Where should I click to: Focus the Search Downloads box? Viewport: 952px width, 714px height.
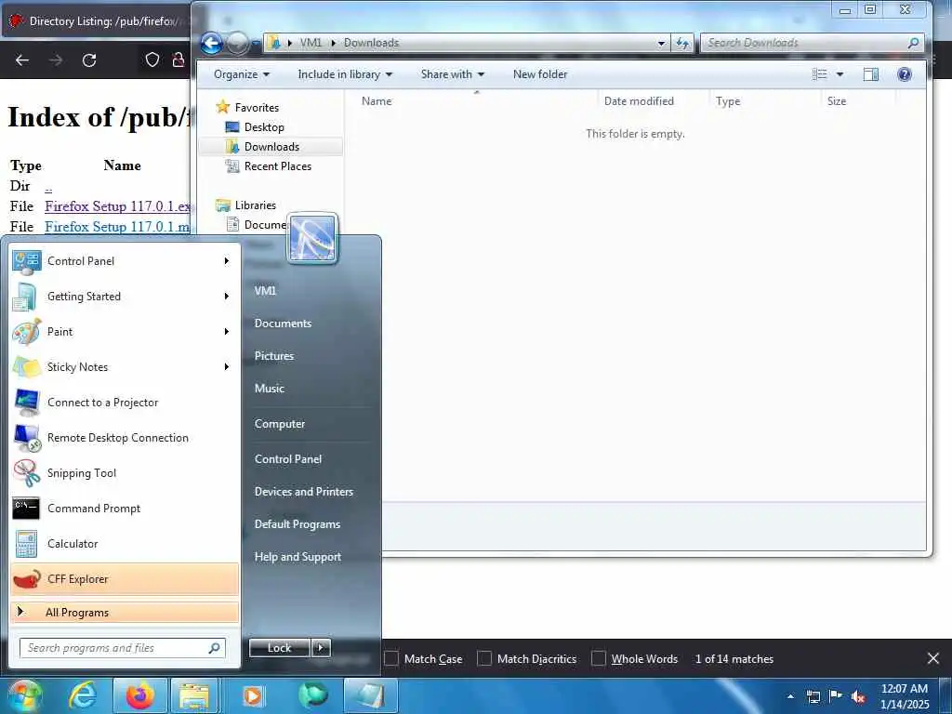click(813, 43)
